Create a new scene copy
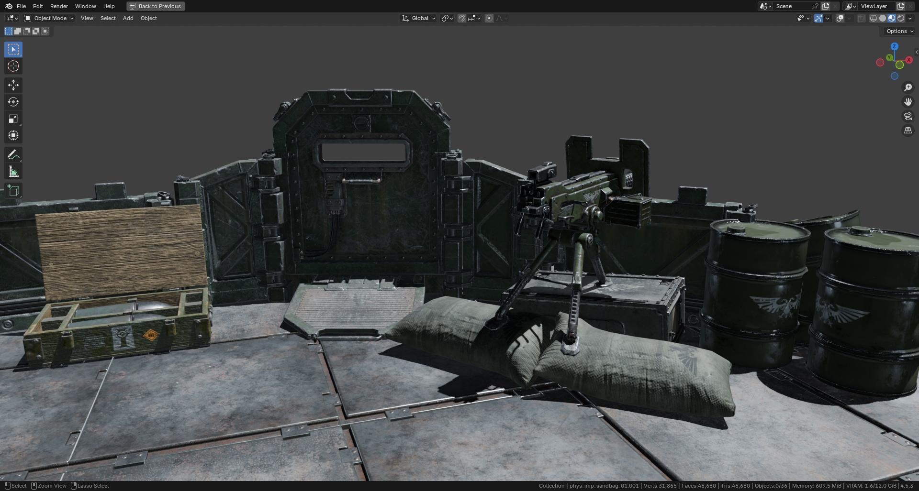The width and height of the screenshot is (919, 491). (x=826, y=6)
